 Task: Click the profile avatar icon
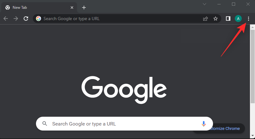238,19
